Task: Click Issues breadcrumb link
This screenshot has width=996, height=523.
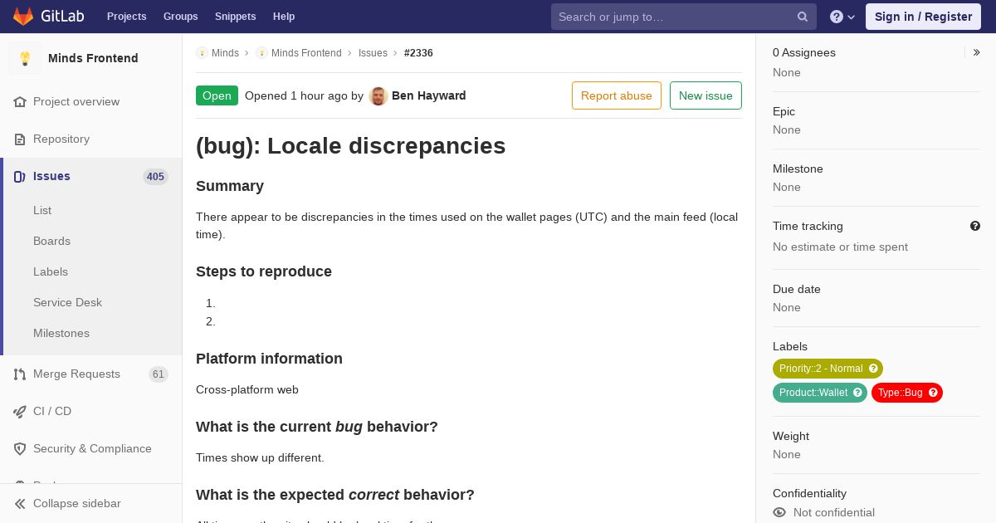Action: (x=373, y=53)
